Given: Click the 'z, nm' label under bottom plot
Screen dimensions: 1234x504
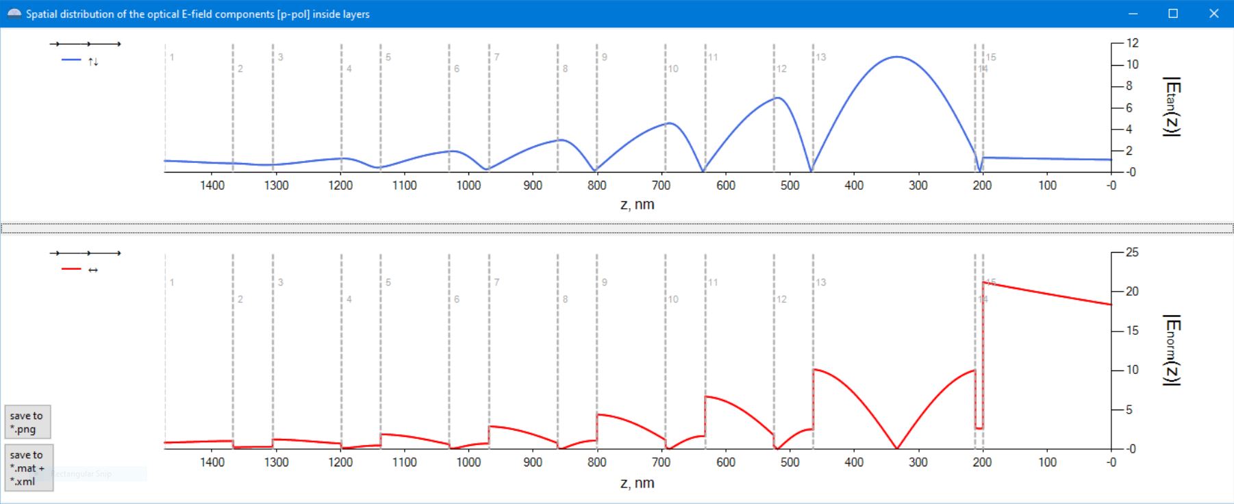Looking at the screenshot, I should [637, 483].
